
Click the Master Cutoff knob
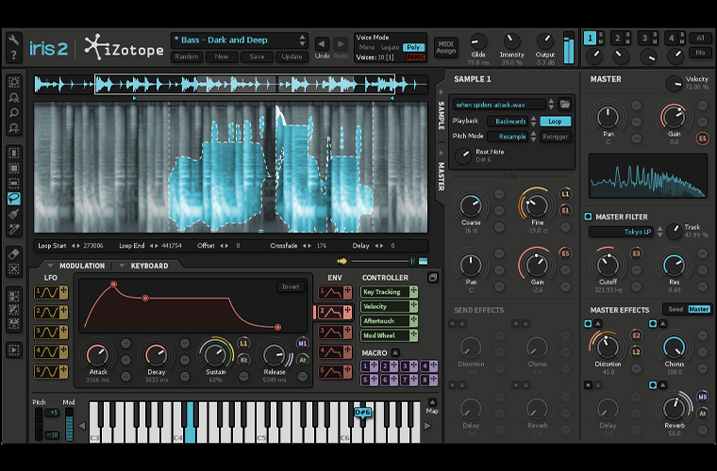pyautogui.click(x=608, y=265)
